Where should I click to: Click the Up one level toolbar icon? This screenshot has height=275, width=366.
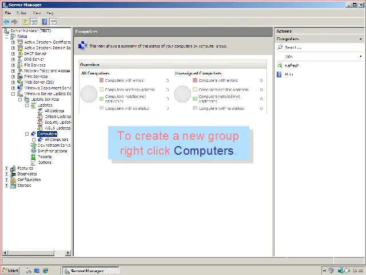pos(25,22)
